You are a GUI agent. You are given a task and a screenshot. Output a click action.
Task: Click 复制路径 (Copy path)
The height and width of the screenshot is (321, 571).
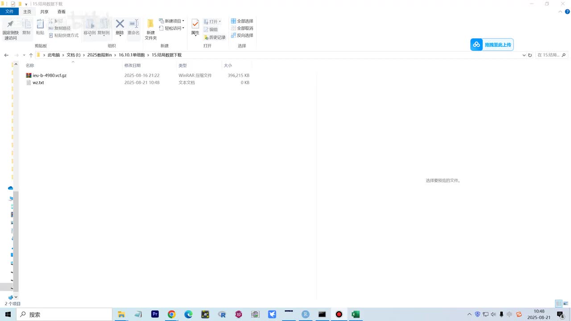[x=59, y=28]
